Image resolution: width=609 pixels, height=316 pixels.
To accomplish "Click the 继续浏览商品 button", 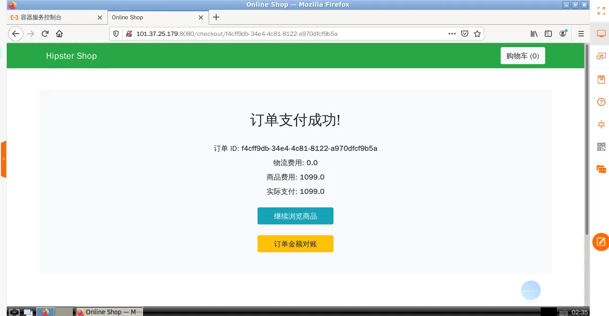I will (295, 216).
